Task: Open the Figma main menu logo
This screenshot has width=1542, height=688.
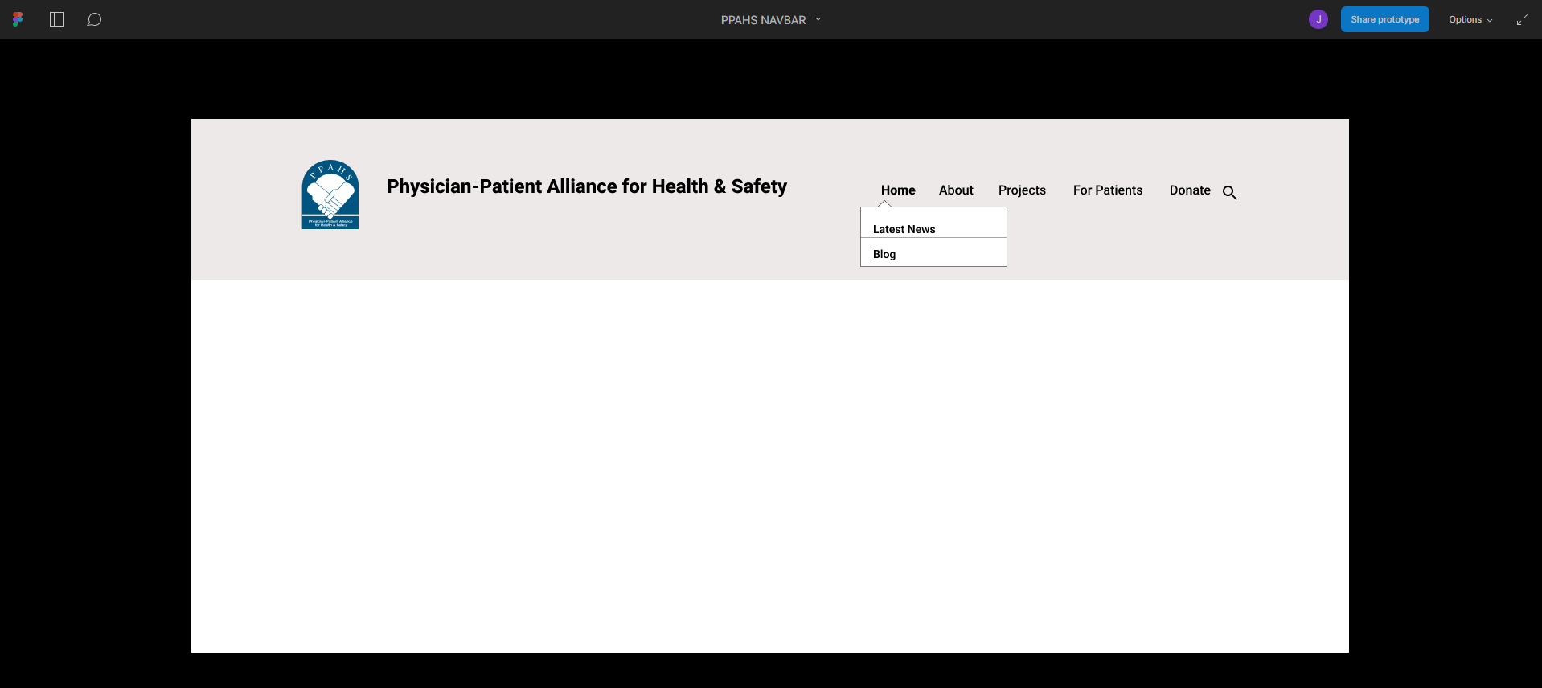Action: coord(18,19)
